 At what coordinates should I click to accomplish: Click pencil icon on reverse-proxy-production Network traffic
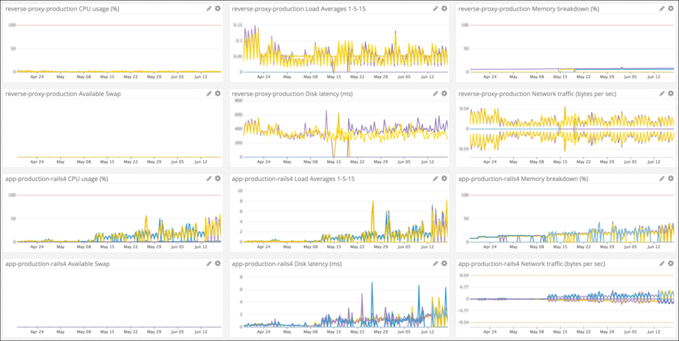pos(662,93)
